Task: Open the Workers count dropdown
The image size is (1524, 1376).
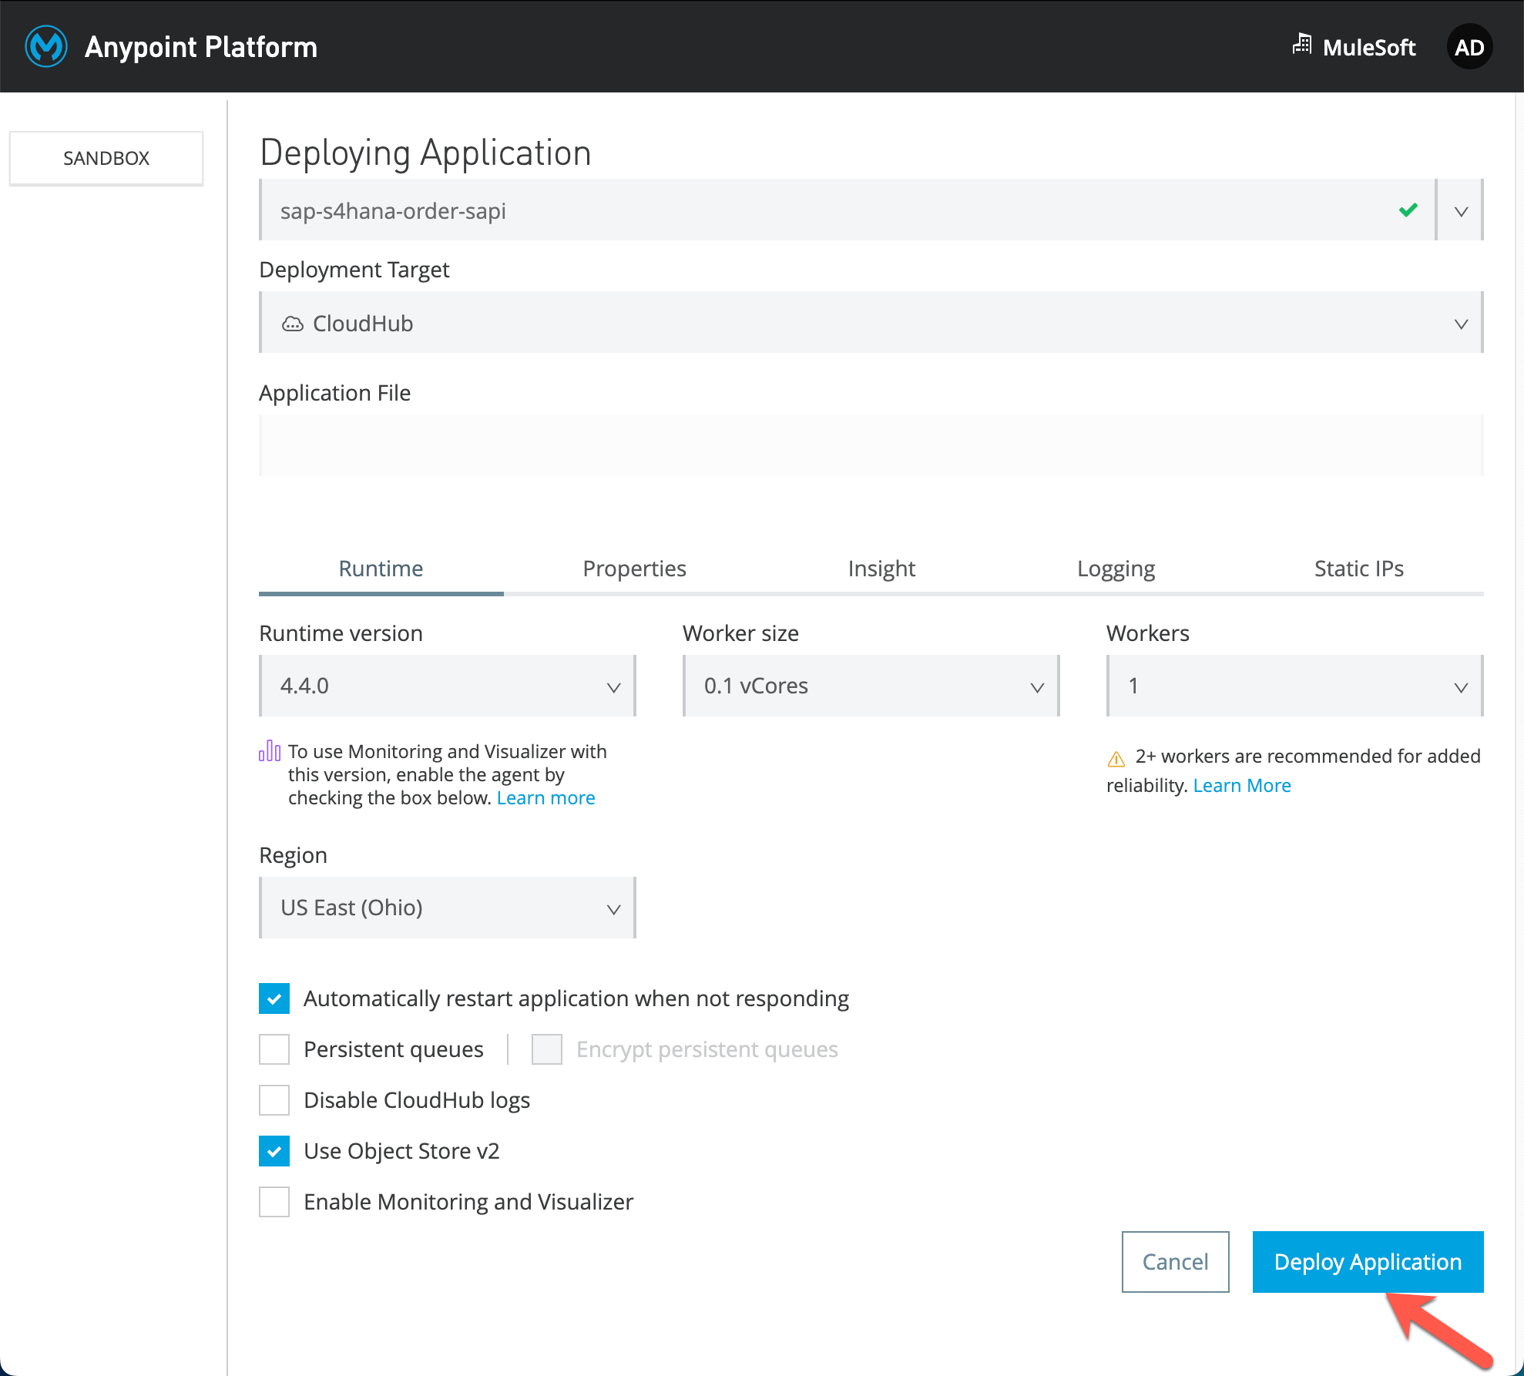Action: click(1295, 686)
